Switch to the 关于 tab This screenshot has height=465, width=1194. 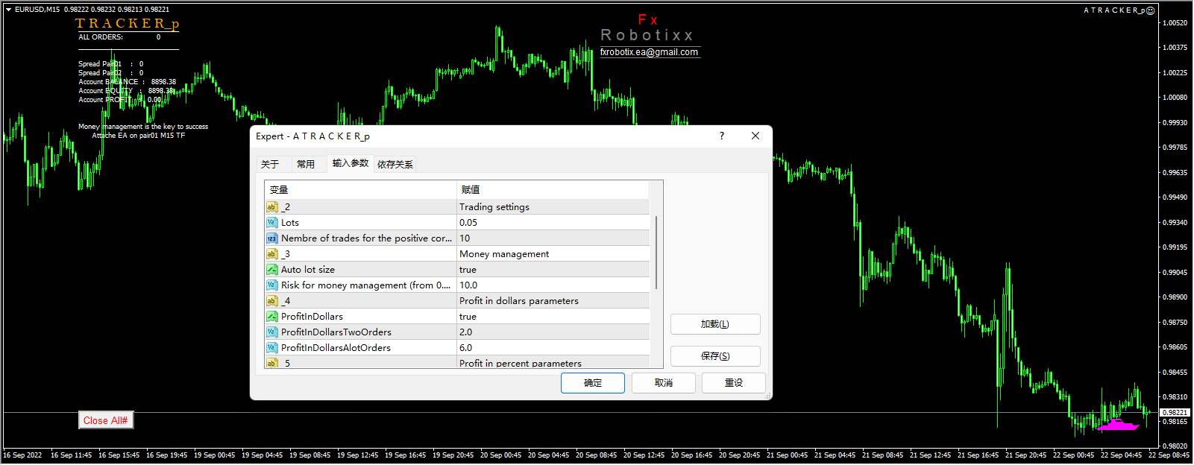pos(270,164)
